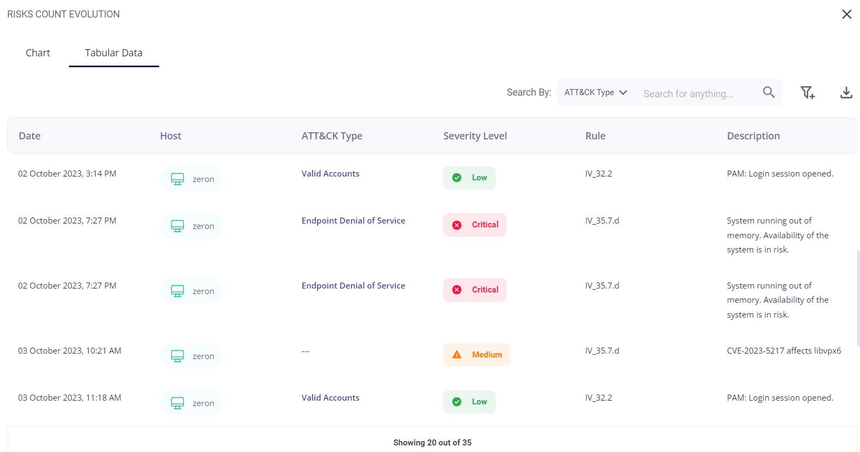Click the RISKS COUNT EVOLUTION title
Image resolution: width=860 pixels, height=452 pixels.
tap(63, 14)
